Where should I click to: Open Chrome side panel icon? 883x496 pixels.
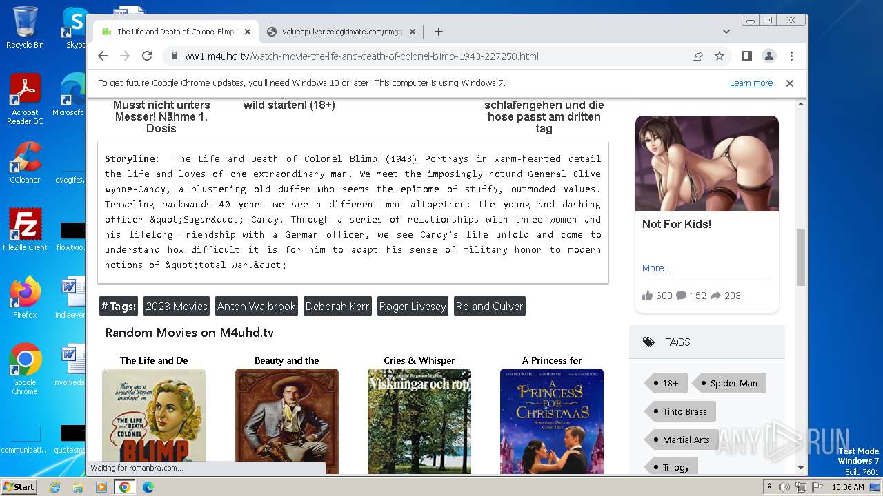coord(746,56)
